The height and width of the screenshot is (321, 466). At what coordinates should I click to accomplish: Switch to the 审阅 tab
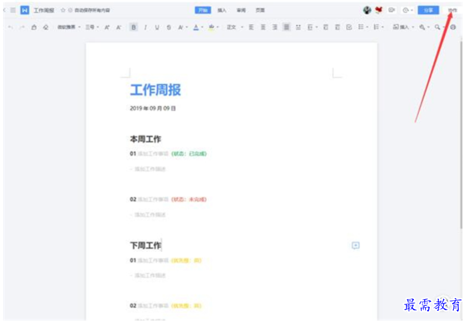coord(241,10)
